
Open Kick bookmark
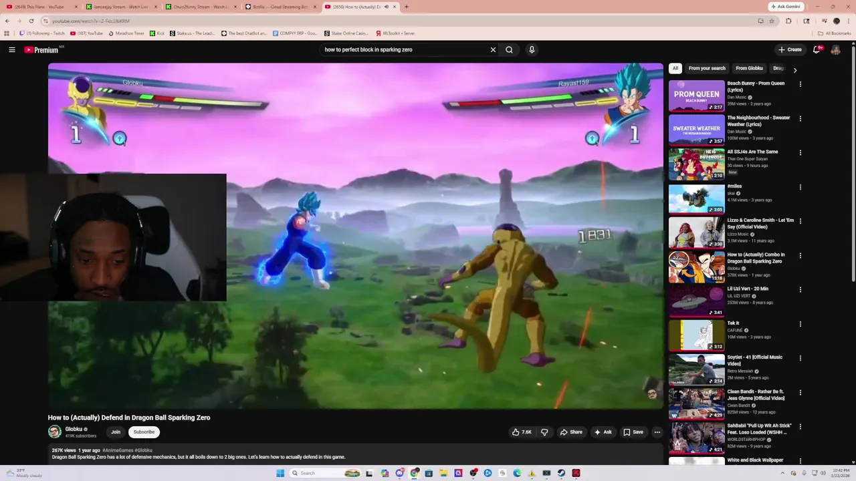(x=157, y=33)
